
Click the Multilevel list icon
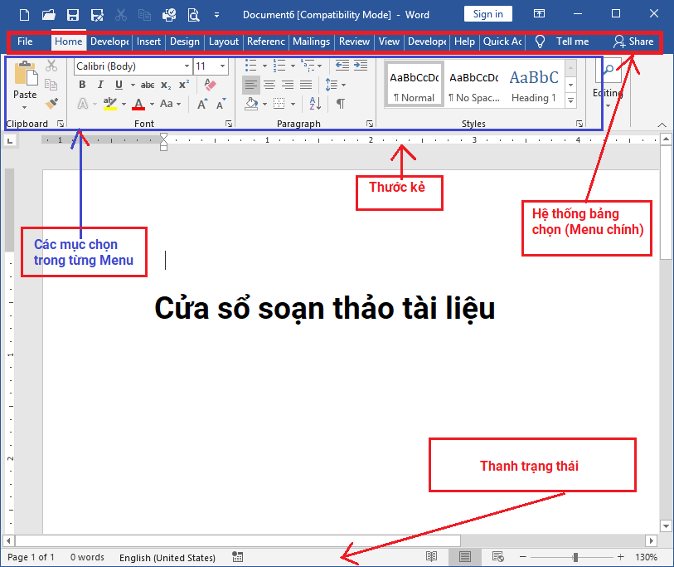308,66
